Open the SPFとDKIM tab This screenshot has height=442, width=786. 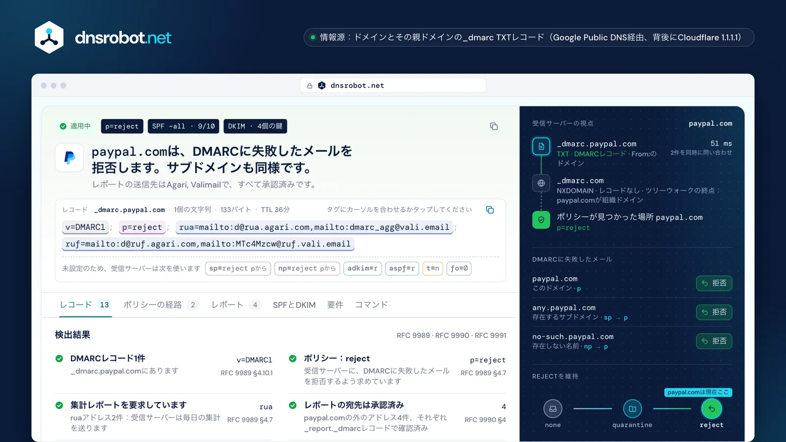click(x=294, y=305)
